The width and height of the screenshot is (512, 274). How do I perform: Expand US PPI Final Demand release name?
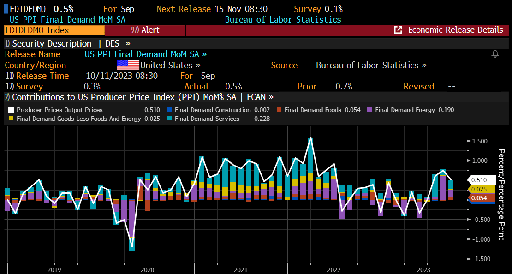(145, 54)
